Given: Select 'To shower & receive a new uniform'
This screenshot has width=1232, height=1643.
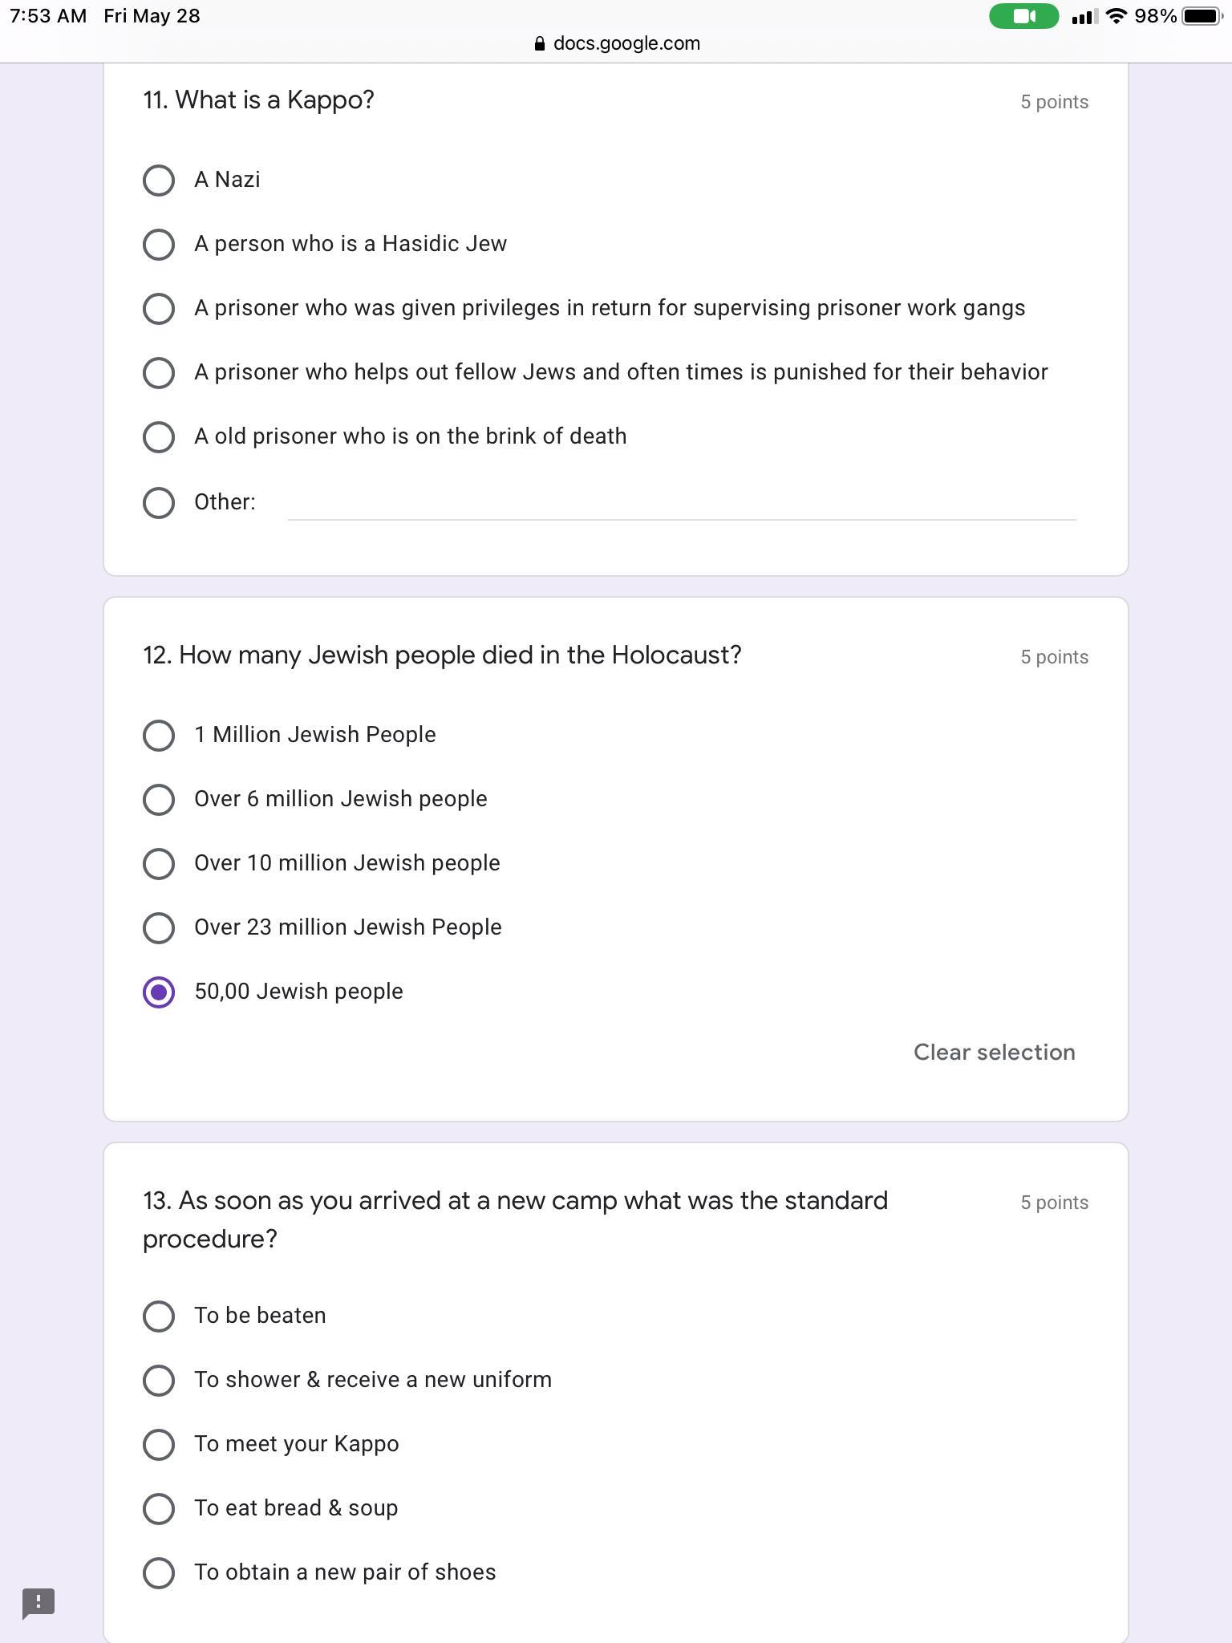Looking at the screenshot, I should [x=159, y=1381].
